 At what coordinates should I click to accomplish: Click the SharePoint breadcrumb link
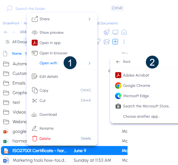point(11,23)
